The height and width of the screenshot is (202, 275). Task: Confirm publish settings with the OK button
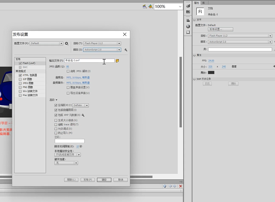click(x=104, y=180)
